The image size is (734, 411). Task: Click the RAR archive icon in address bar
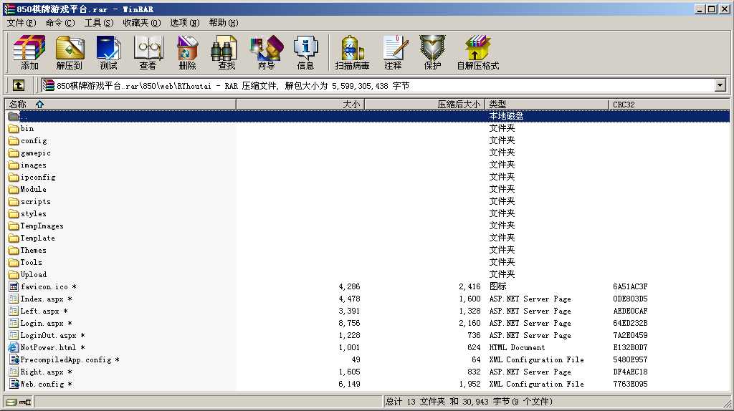click(x=48, y=85)
